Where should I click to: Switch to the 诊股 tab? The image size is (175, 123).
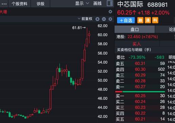point(40,4)
